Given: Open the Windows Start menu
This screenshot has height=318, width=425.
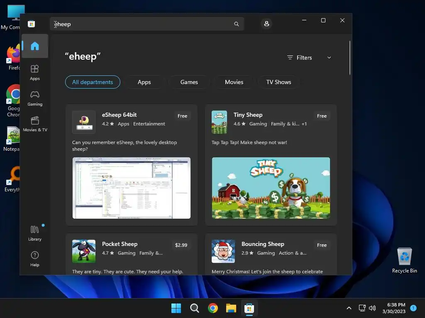Looking at the screenshot, I should pos(176,308).
